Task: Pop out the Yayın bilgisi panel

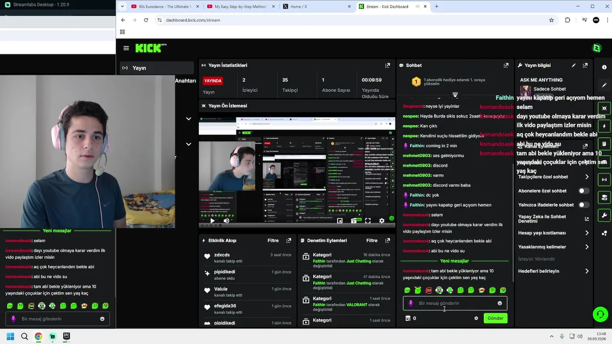Action: coord(585,65)
